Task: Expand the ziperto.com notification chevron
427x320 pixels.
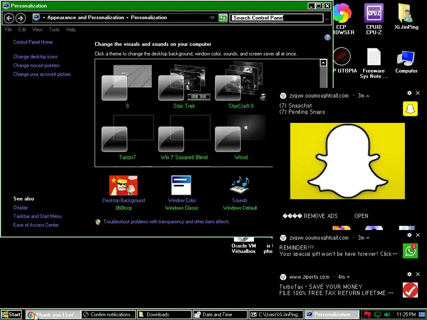Action: [x=348, y=277]
